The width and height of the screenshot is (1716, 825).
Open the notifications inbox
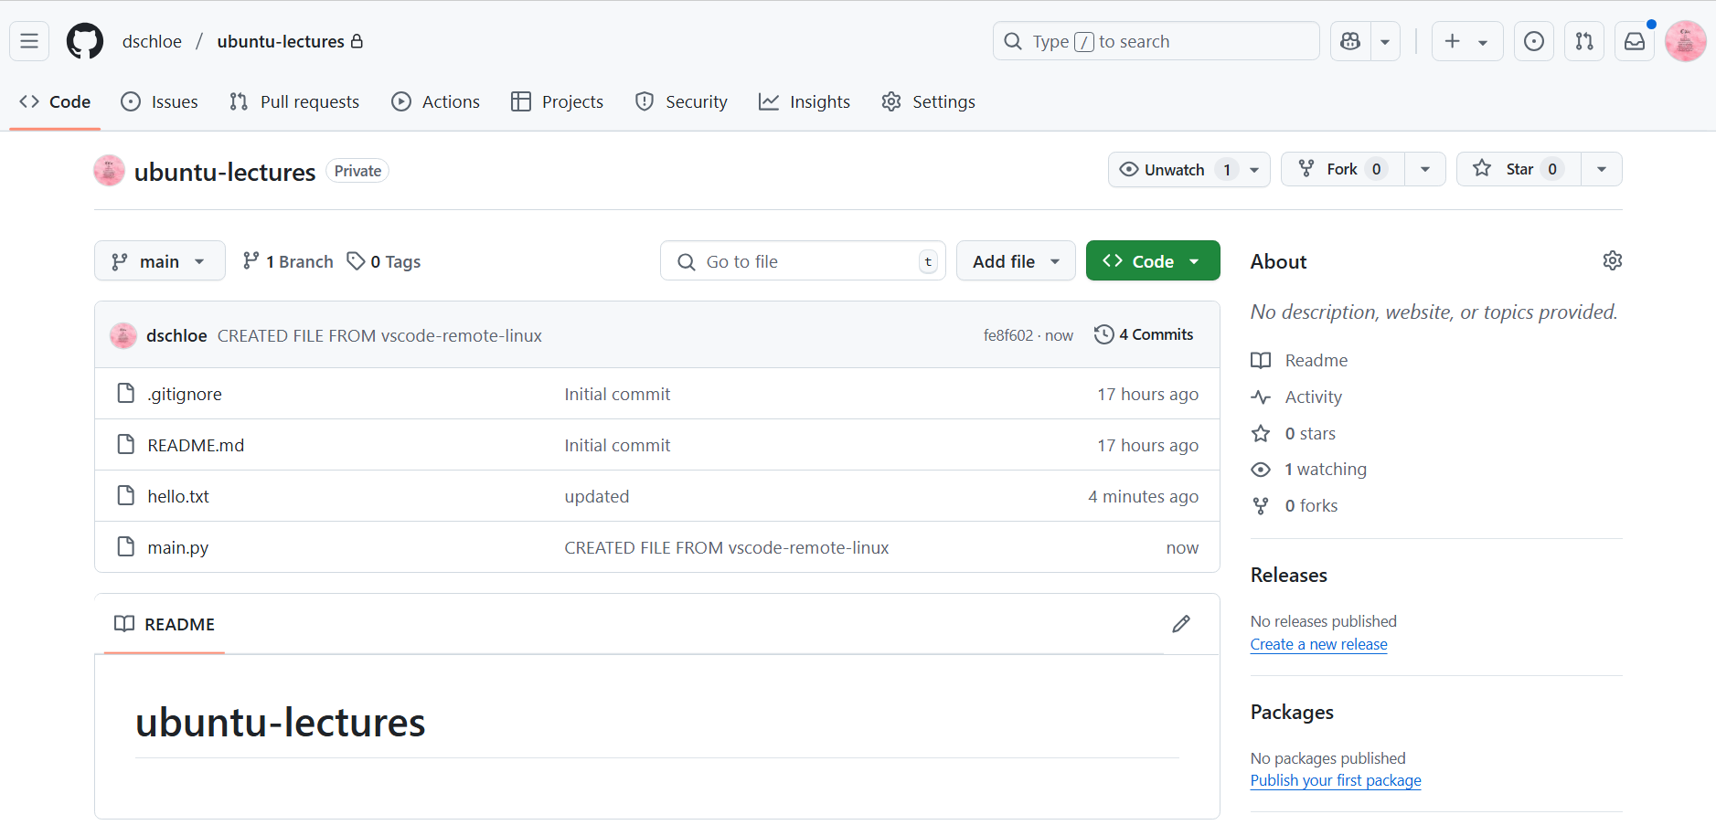coord(1635,41)
